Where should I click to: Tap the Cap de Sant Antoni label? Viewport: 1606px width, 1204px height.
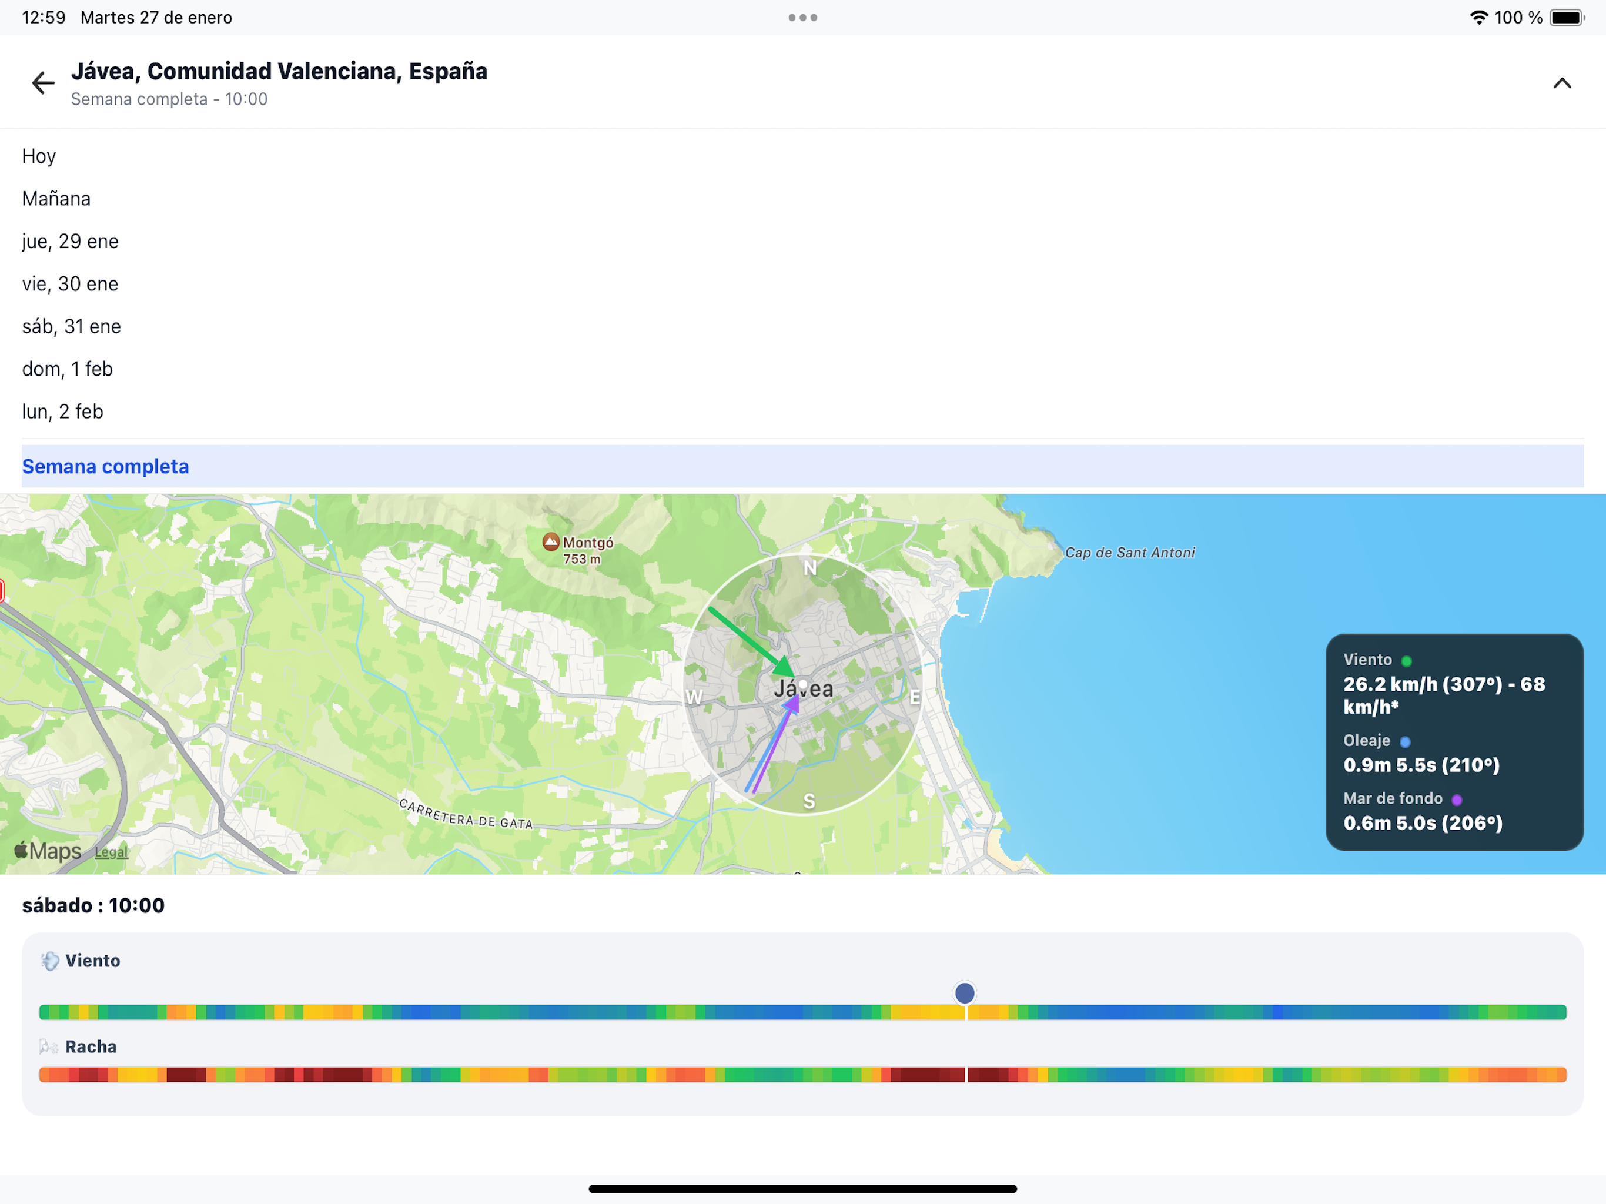pyautogui.click(x=1130, y=553)
